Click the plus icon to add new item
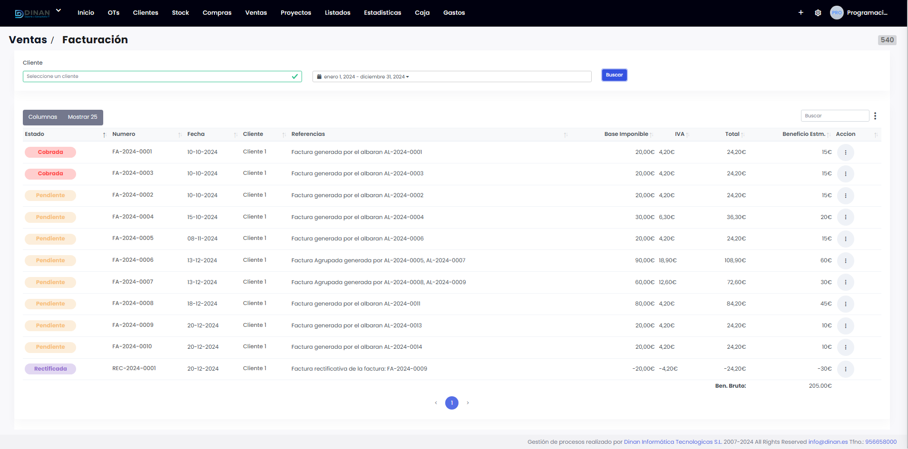This screenshot has width=908, height=449. 801,13
